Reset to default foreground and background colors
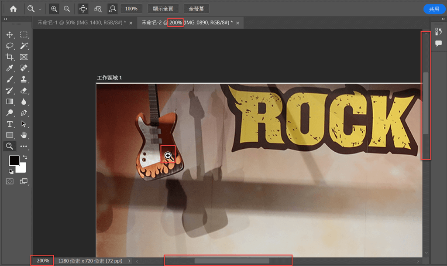 pyautogui.click(x=11, y=171)
